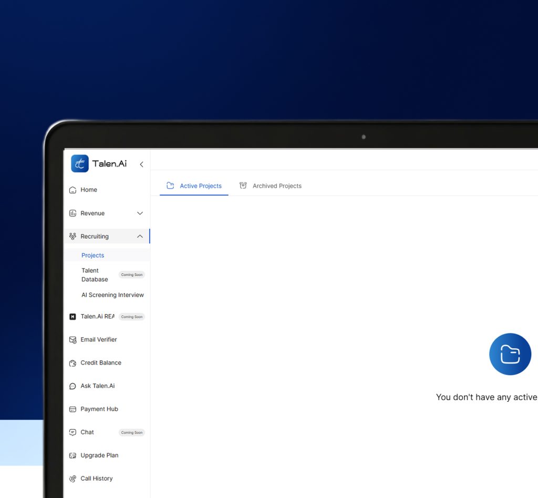The image size is (538, 498).
Task: Click the Active Projects folder icon
Action: click(170, 185)
